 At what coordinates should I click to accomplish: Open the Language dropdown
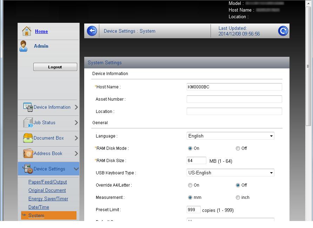pyautogui.click(x=230, y=136)
